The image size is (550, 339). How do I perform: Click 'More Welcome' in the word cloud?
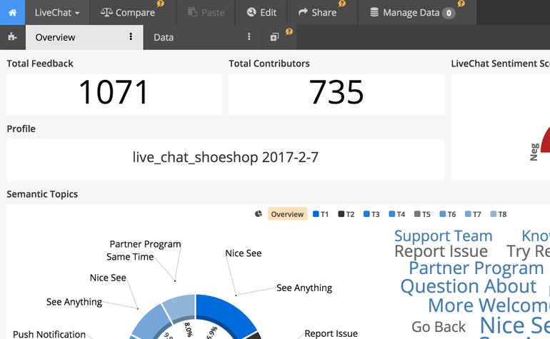489,305
